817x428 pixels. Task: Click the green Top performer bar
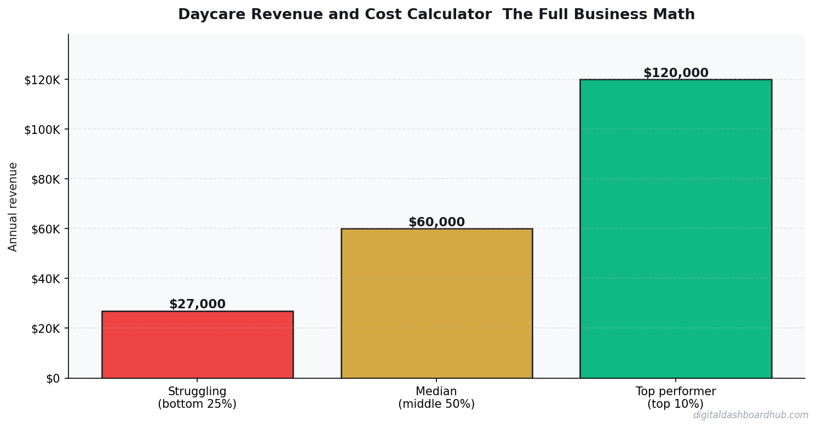[676, 228]
